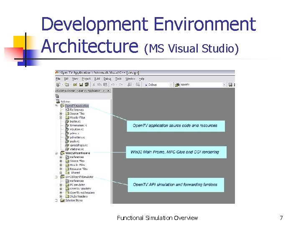Expand the Stubs headers folder node

point(61,197)
